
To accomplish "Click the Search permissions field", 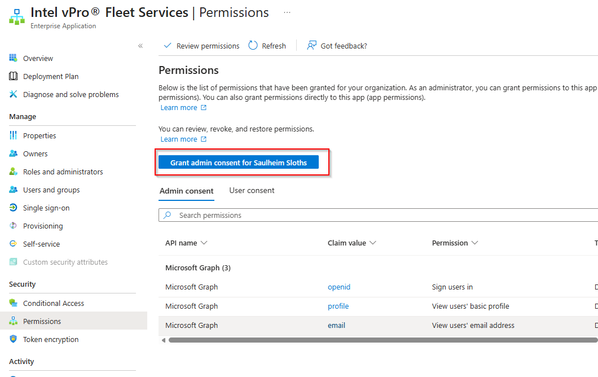I will point(378,215).
